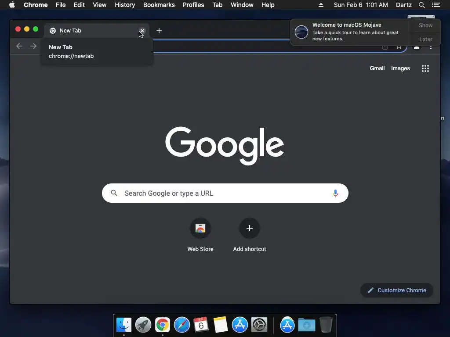Click the green zoom window button
Image resolution: width=450 pixels, height=337 pixels.
coord(36,29)
